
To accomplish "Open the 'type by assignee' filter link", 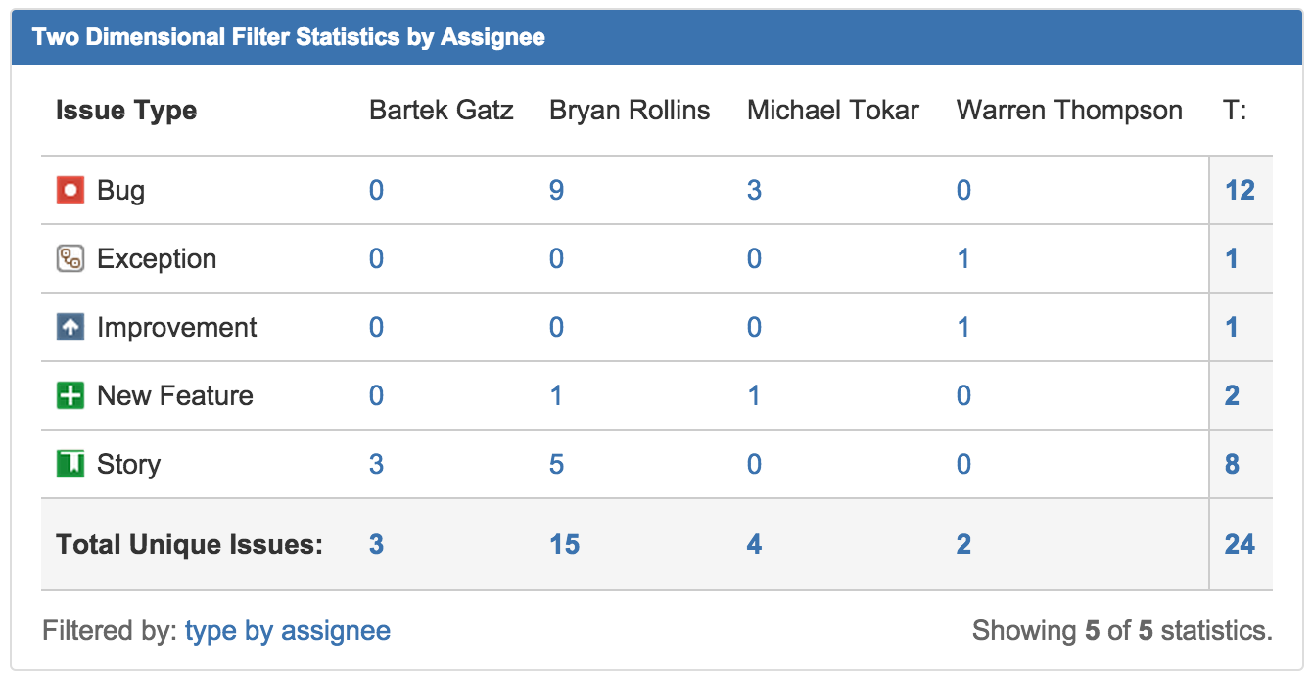I will [x=287, y=631].
